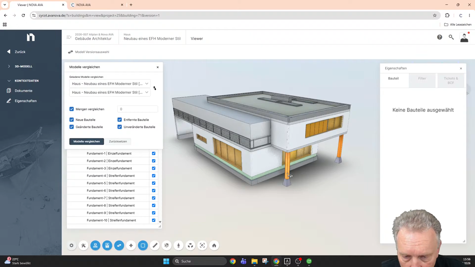Viewport: 475px width, 267px height.
Task: Close the Modelle vergleichen panel
Action: click(x=158, y=67)
